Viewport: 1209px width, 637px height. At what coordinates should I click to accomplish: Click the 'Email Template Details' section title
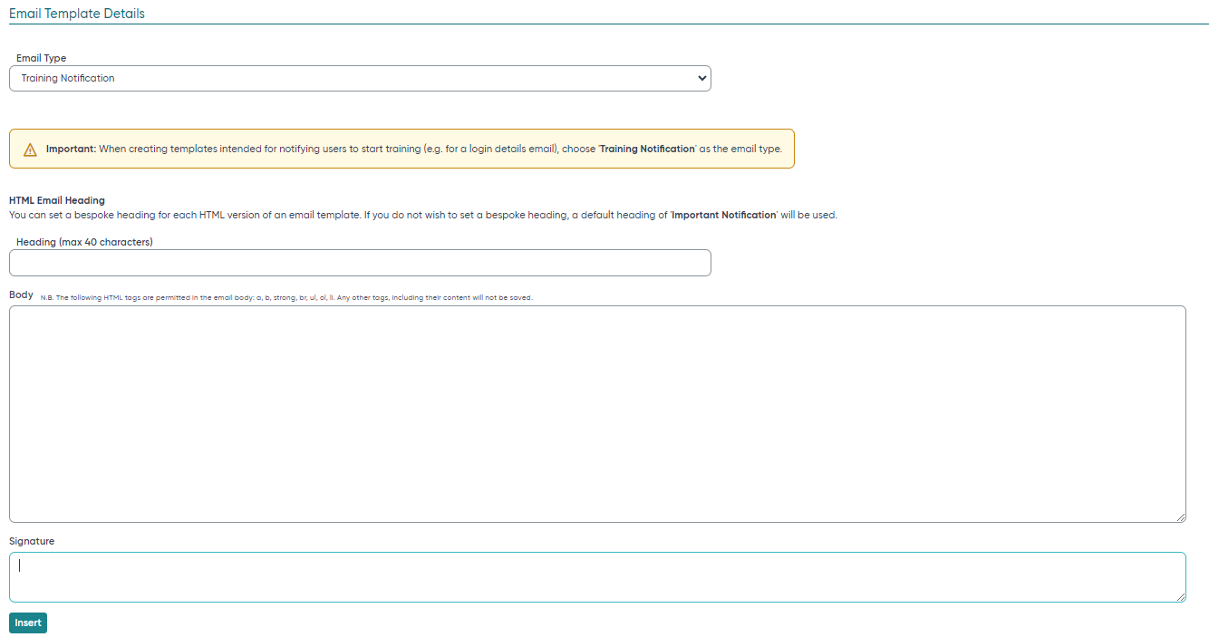(77, 14)
